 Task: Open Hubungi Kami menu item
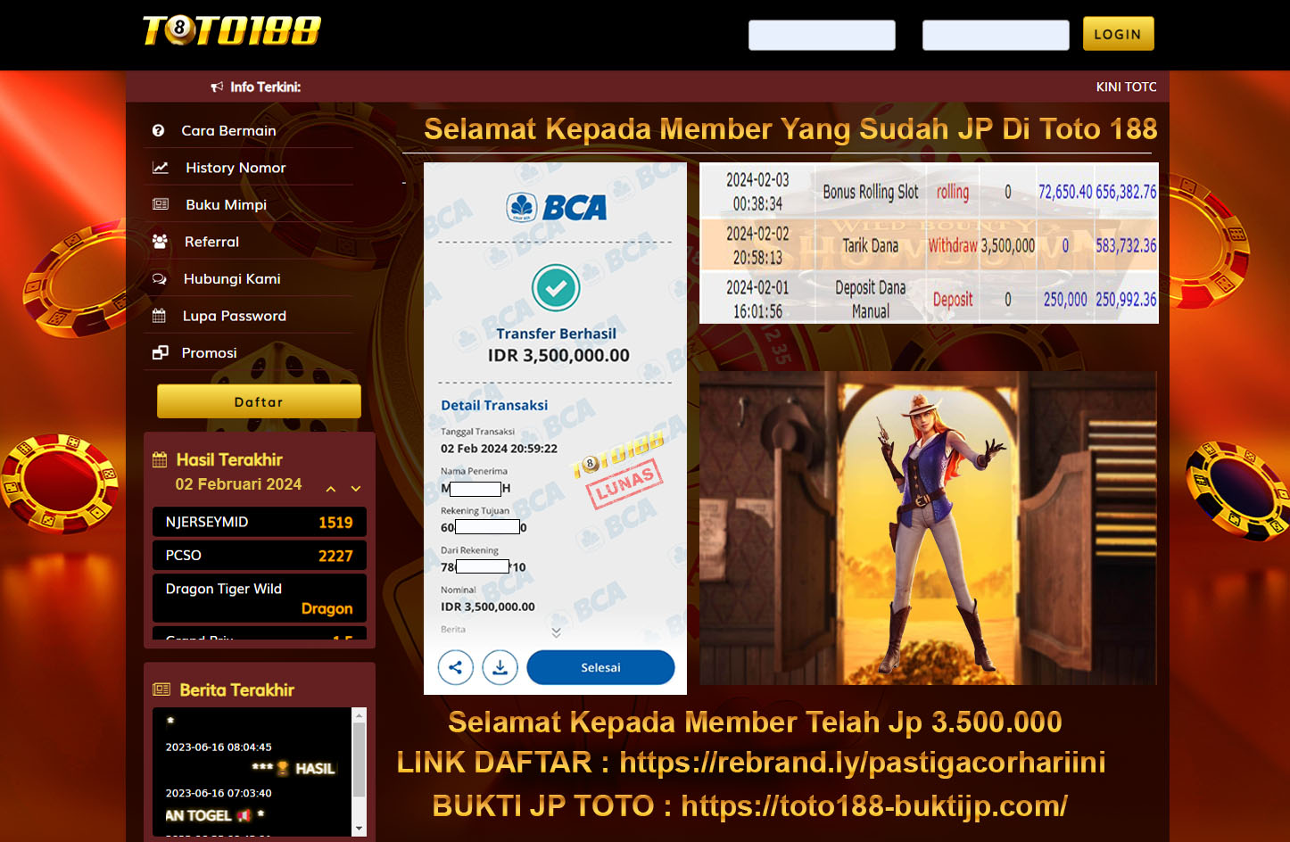[x=248, y=278]
